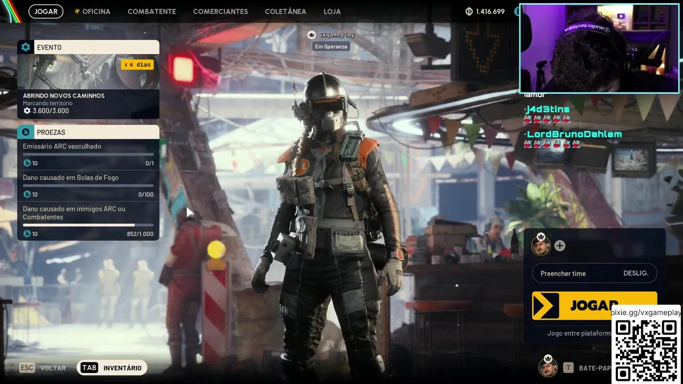Toggle Preencher time DESLIG. switch
The width and height of the screenshot is (683, 384).
point(594,273)
